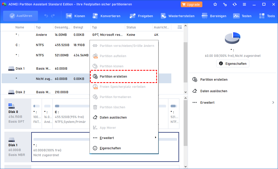Screen dimensions: 278x169
Task: Click the disk map scrollbar down arrow
Action: click(185, 166)
